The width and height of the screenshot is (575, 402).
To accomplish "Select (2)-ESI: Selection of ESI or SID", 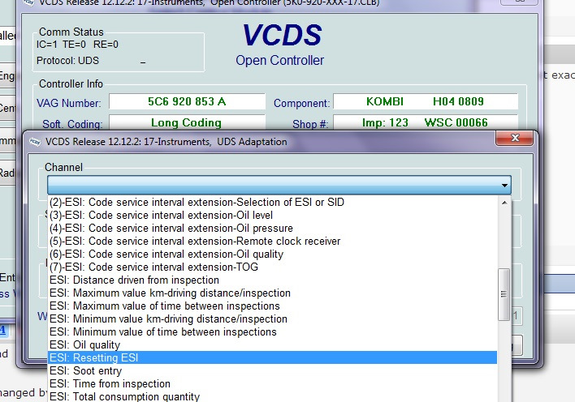I will click(272, 202).
